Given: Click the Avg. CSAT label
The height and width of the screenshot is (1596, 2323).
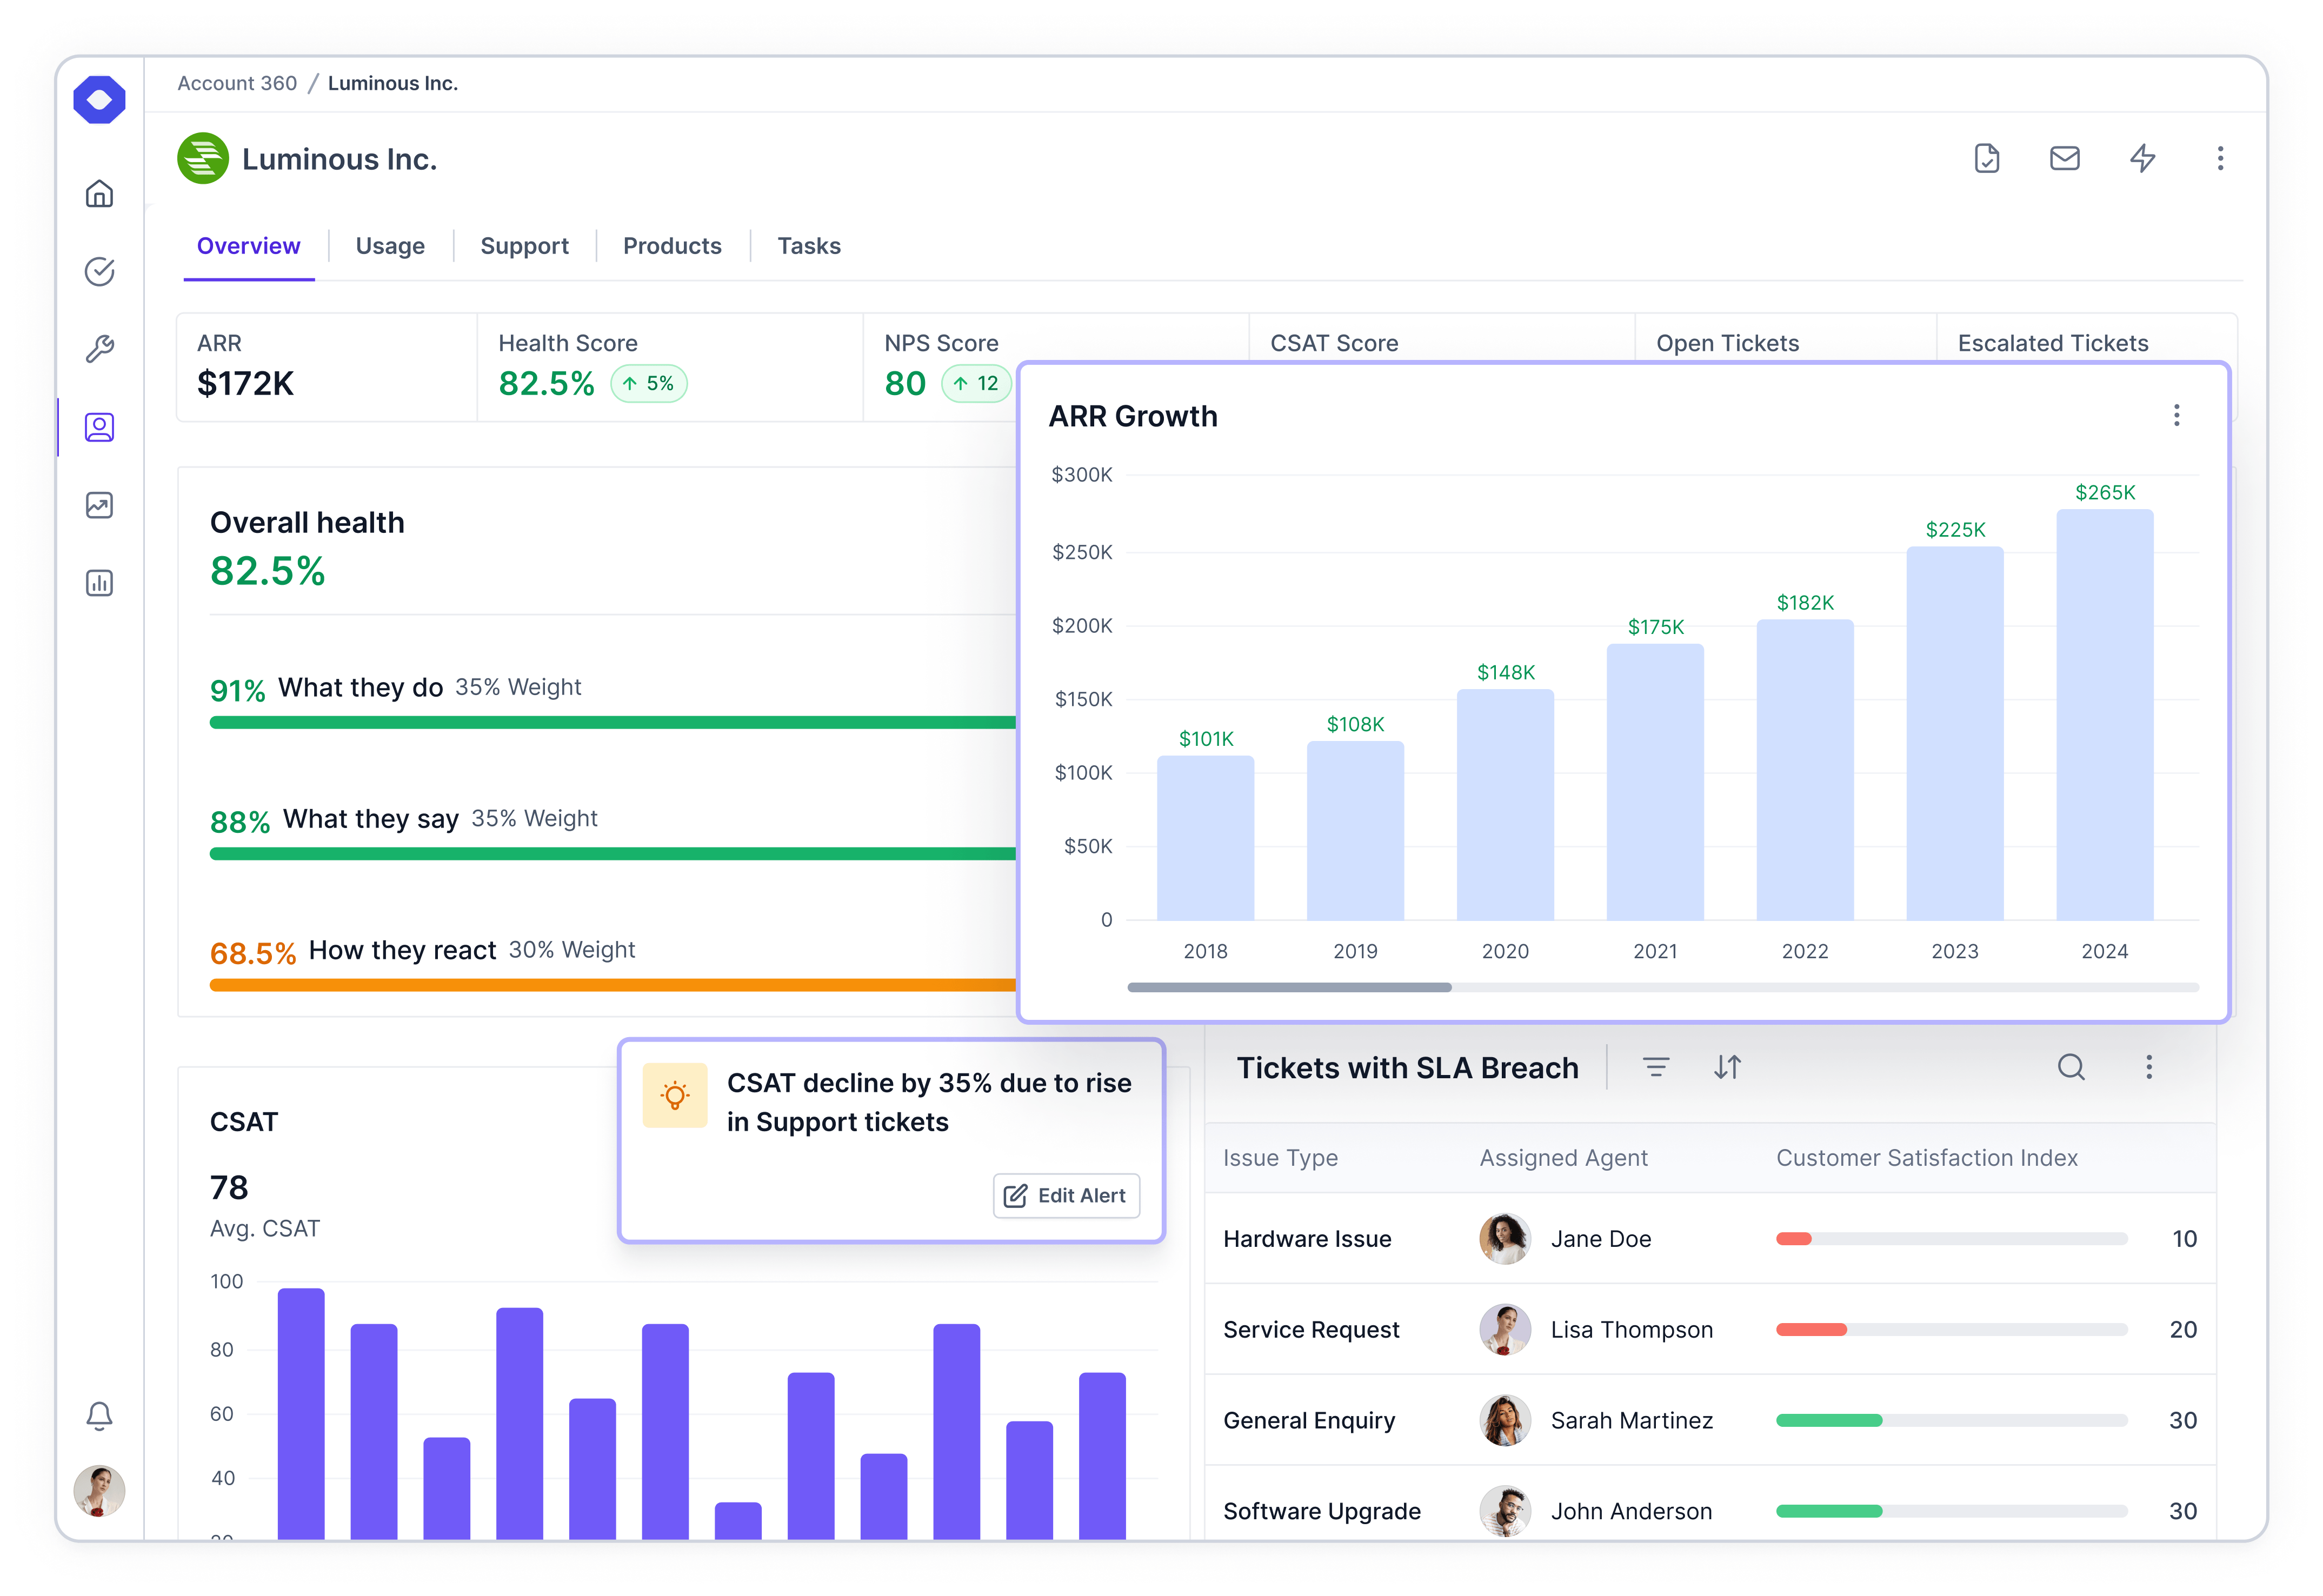Looking at the screenshot, I should (264, 1228).
